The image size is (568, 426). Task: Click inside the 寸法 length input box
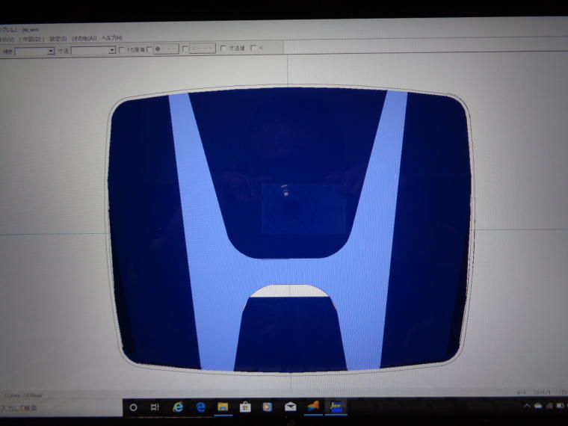point(90,50)
